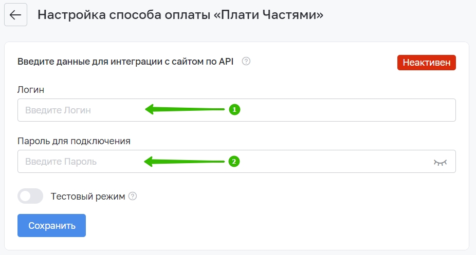Focus the Введите Логин input field
Image resolution: width=476 pixels, height=255 pixels.
click(236, 110)
